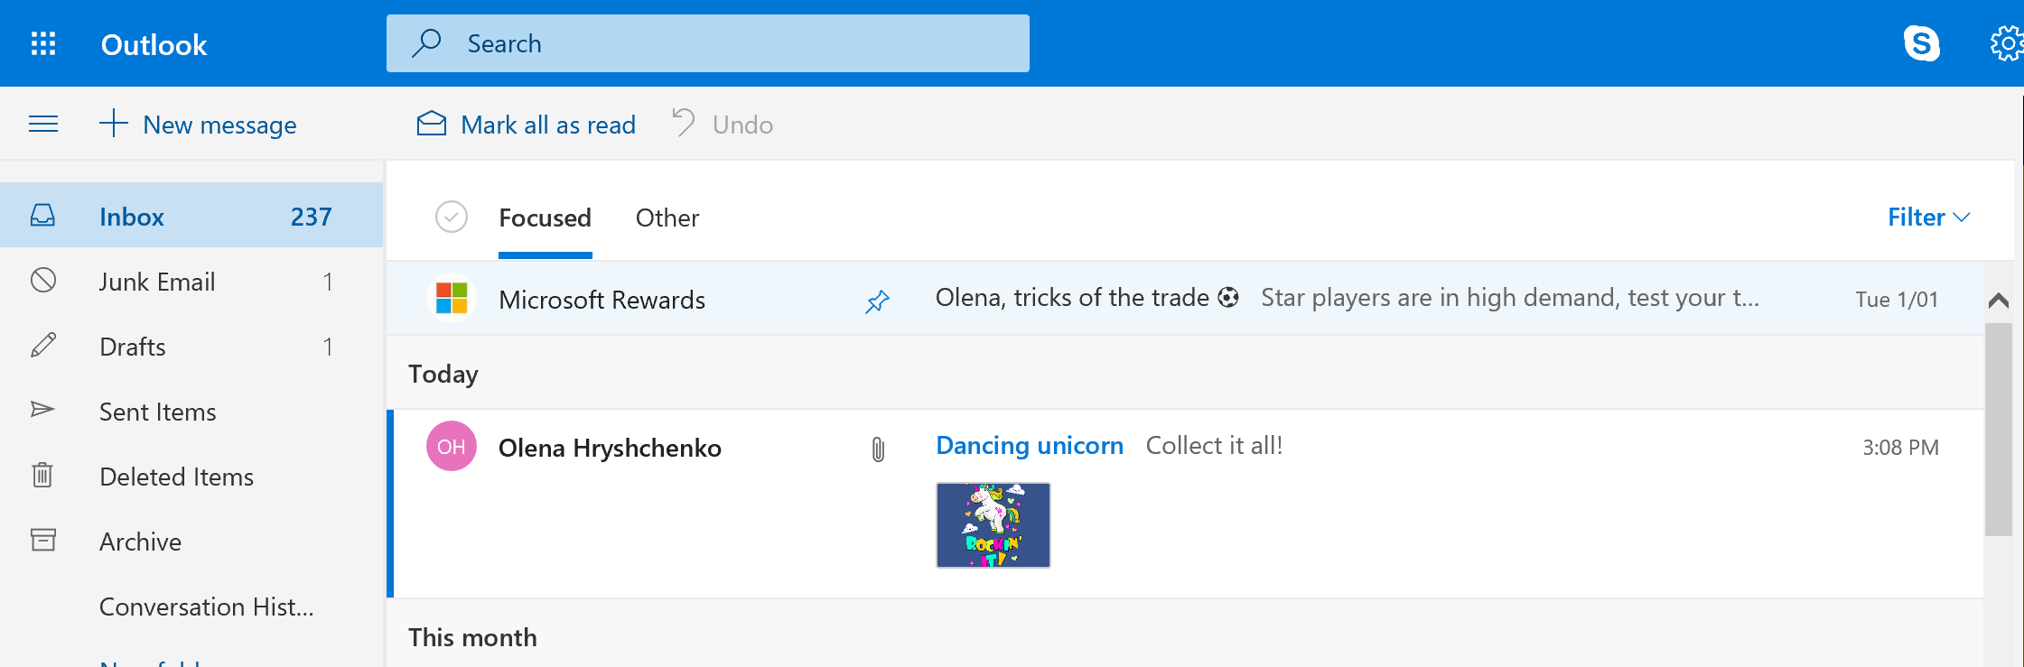This screenshot has width=2024, height=667.
Task: Unpin the Microsoft Rewards message
Action: tap(877, 301)
